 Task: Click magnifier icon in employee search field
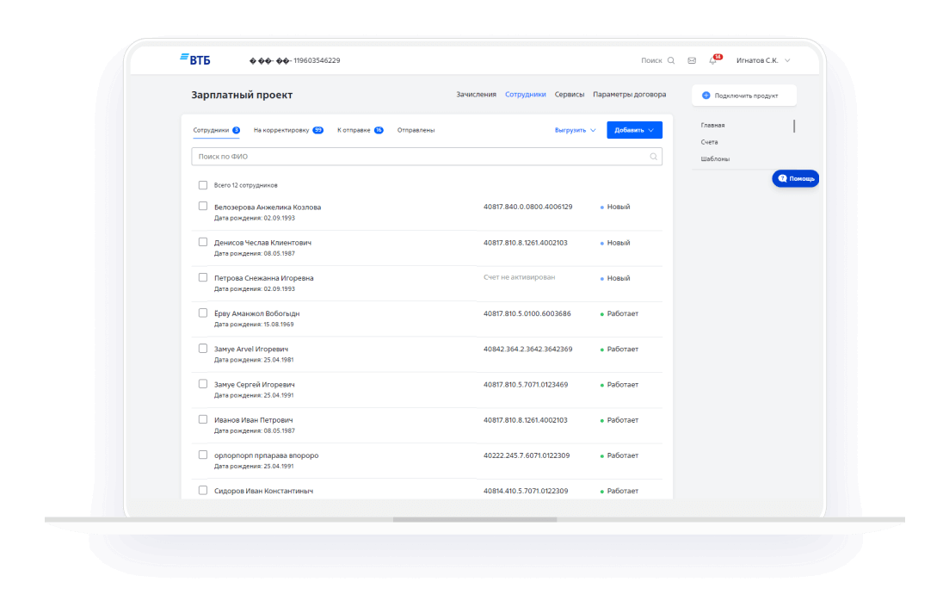coord(654,157)
